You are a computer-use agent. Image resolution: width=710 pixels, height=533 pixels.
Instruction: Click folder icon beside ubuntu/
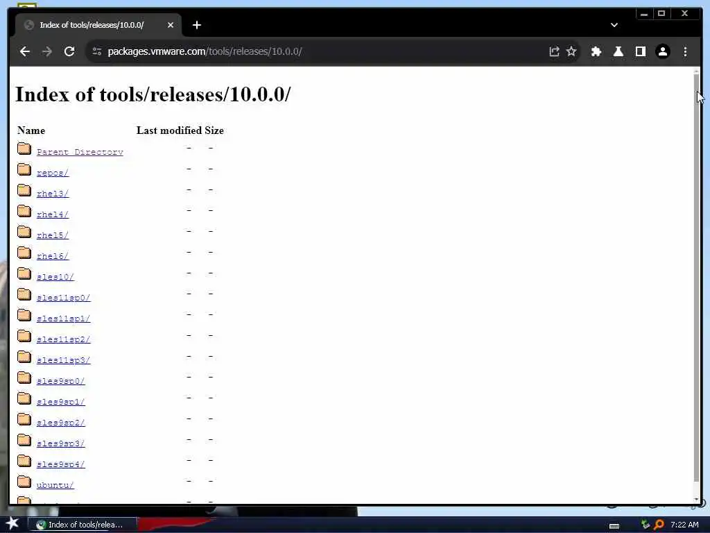tap(24, 482)
